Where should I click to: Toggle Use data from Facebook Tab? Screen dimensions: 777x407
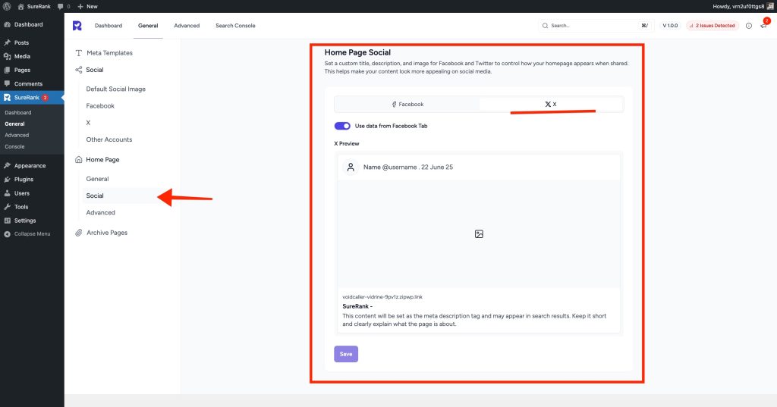click(342, 126)
